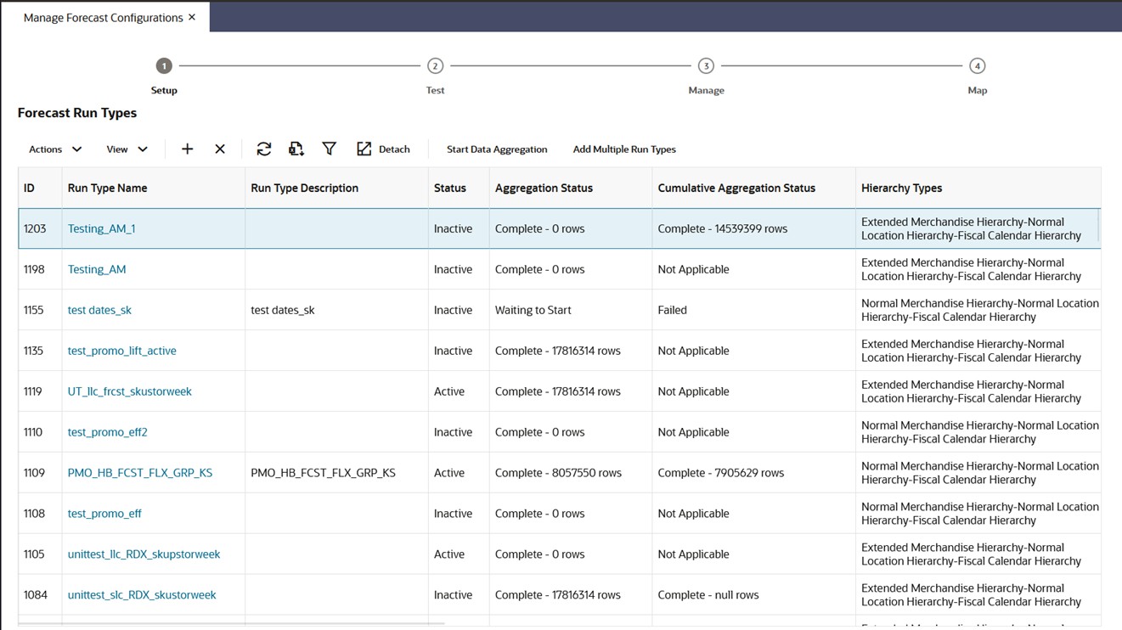Open the Testing_AM_1 run type link
This screenshot has height=630, width=1122.
click(101, 229)
